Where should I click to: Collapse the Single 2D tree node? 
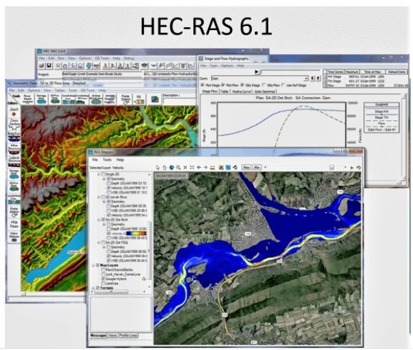tap(99, 174)
